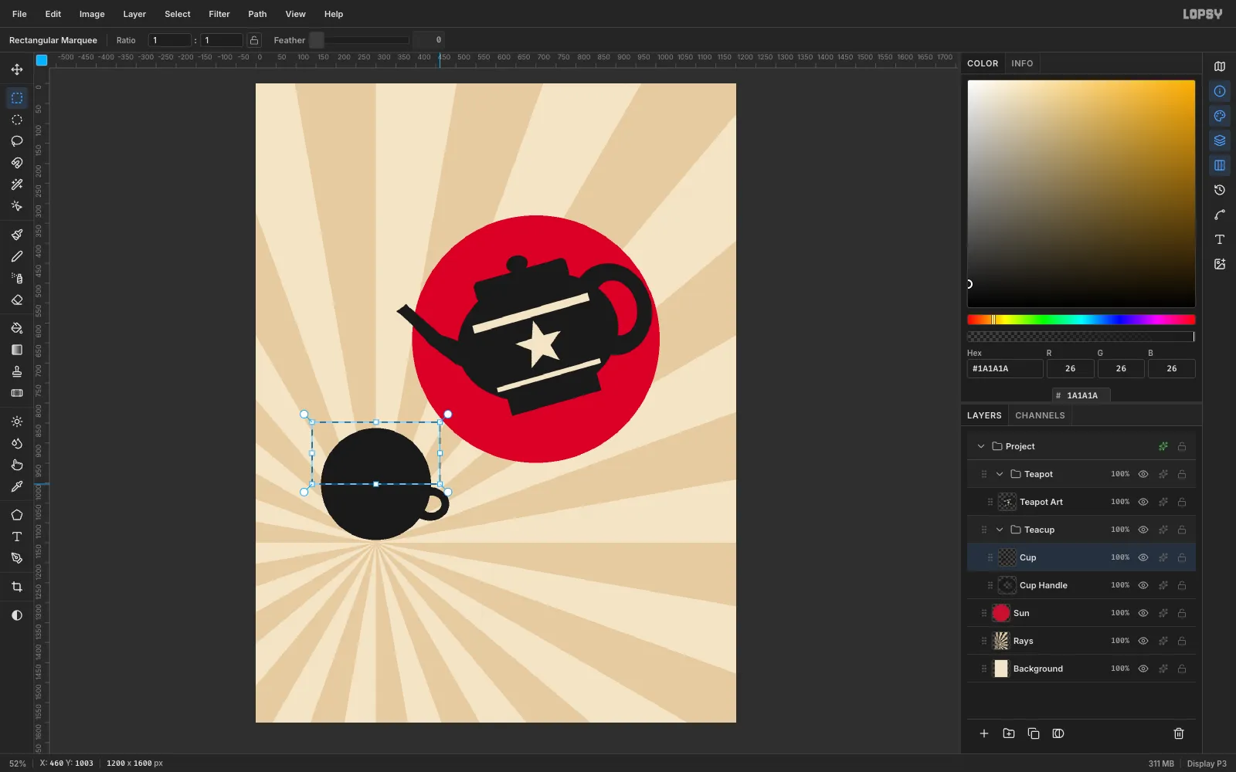The width and height of the screenshot is (1236, 772).
Task: Open the Select menu
Action: (x=178, y=14)
